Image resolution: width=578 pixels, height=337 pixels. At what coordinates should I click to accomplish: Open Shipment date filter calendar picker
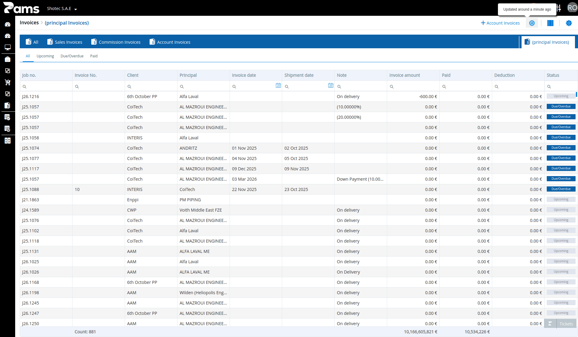[331, 86]
